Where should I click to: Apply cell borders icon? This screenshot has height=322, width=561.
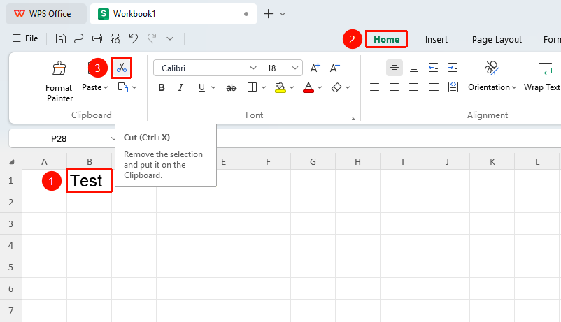point(252,87)
